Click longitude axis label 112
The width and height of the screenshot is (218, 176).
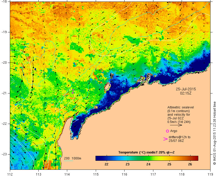[x=10, y=174]
